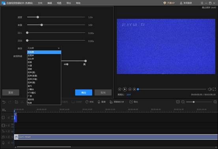Open the edit clip pencil icon

tap(17, 102)
